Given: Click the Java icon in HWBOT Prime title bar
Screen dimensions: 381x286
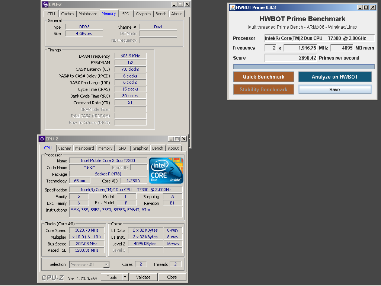Looking at the screenshot, I should tap(232, 7).
